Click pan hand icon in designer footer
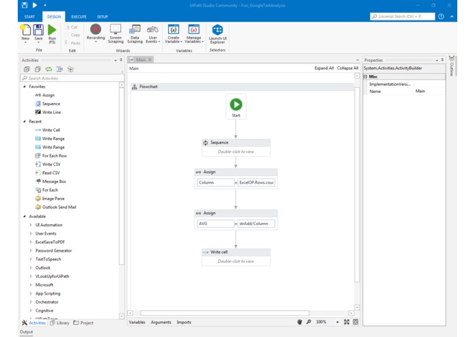The height and width of the screenshot is (337, 475). (299, 322)
